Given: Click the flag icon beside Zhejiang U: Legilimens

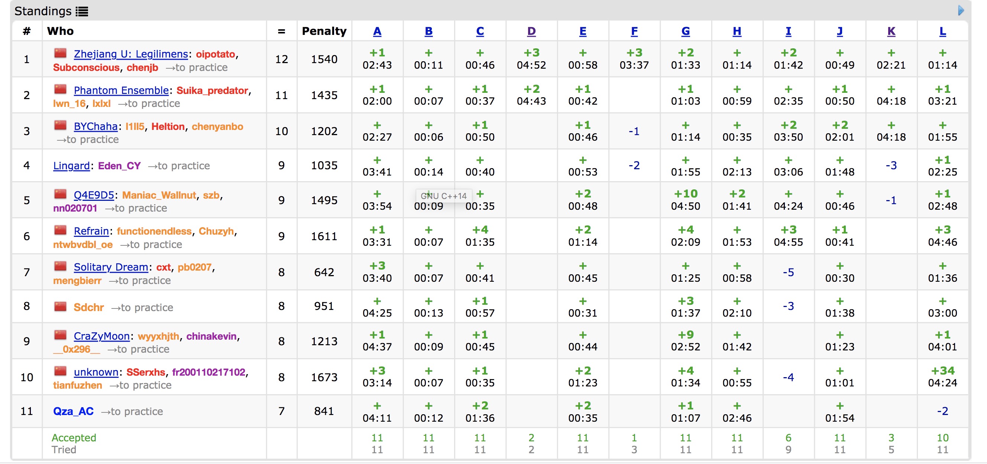Looking at the screenshot, I should click(61, 53).
